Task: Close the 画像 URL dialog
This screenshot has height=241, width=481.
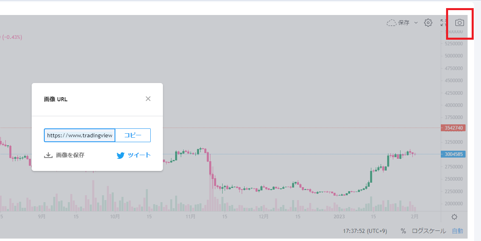Action: point(148,99)
